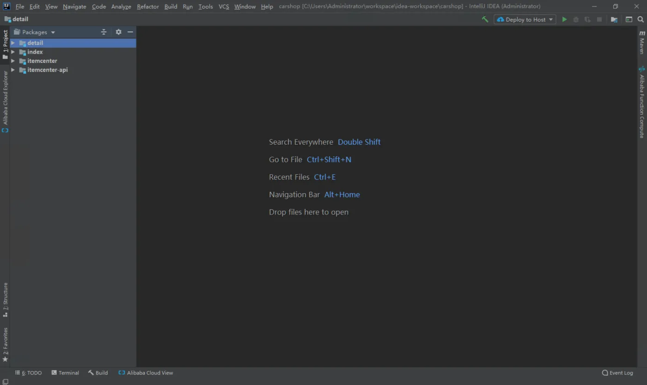Open the Edit menu

coord(35,6)
